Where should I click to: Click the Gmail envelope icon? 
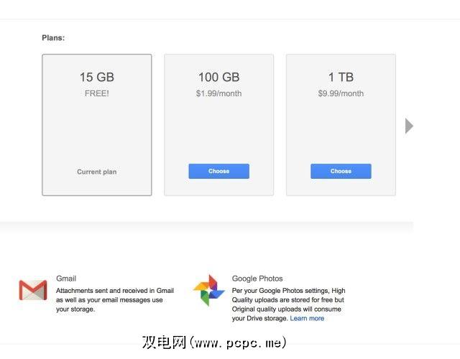tap(33, 289)
